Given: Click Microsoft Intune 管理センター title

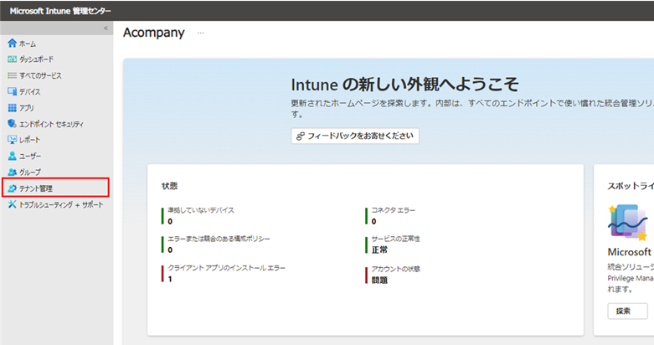Looking at the screenshot, I should click(60, 11).
